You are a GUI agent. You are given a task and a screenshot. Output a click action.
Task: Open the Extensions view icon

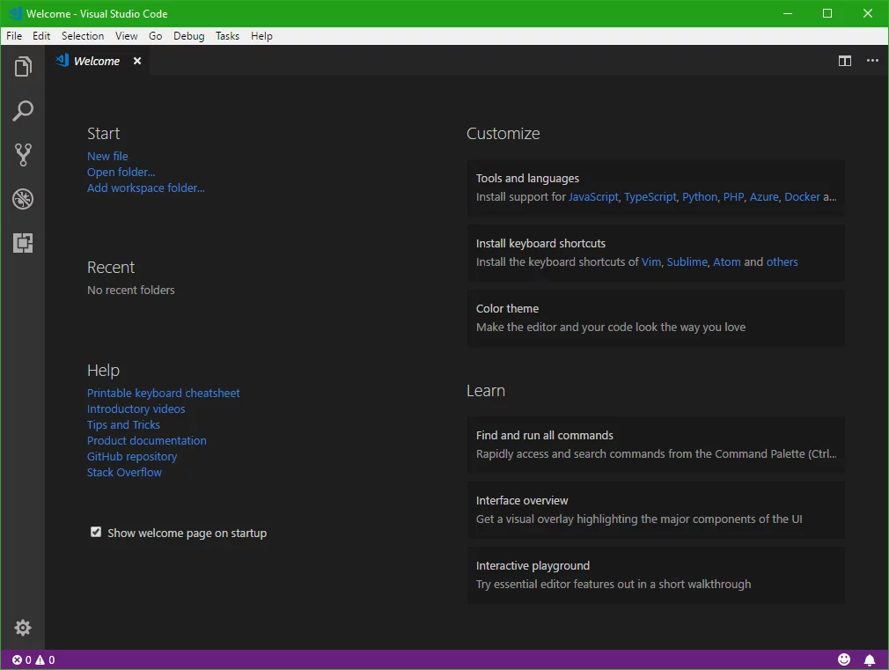click(23, 243)
